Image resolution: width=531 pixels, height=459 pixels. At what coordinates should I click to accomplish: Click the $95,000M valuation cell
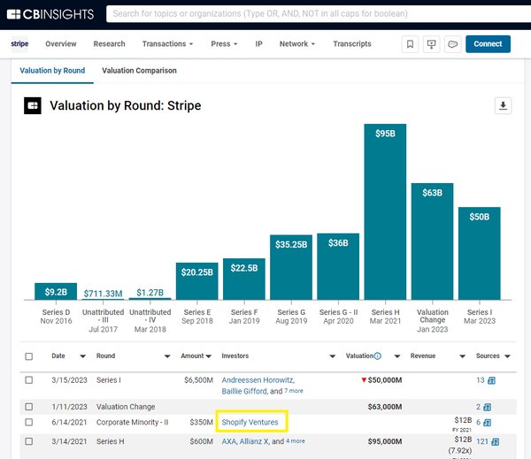(x=385, y=441)
